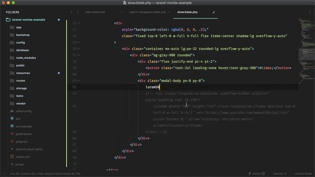Switch to the search-dropdown.blade.php tab
The image size is (315, 177).
(x=148, y=12)
